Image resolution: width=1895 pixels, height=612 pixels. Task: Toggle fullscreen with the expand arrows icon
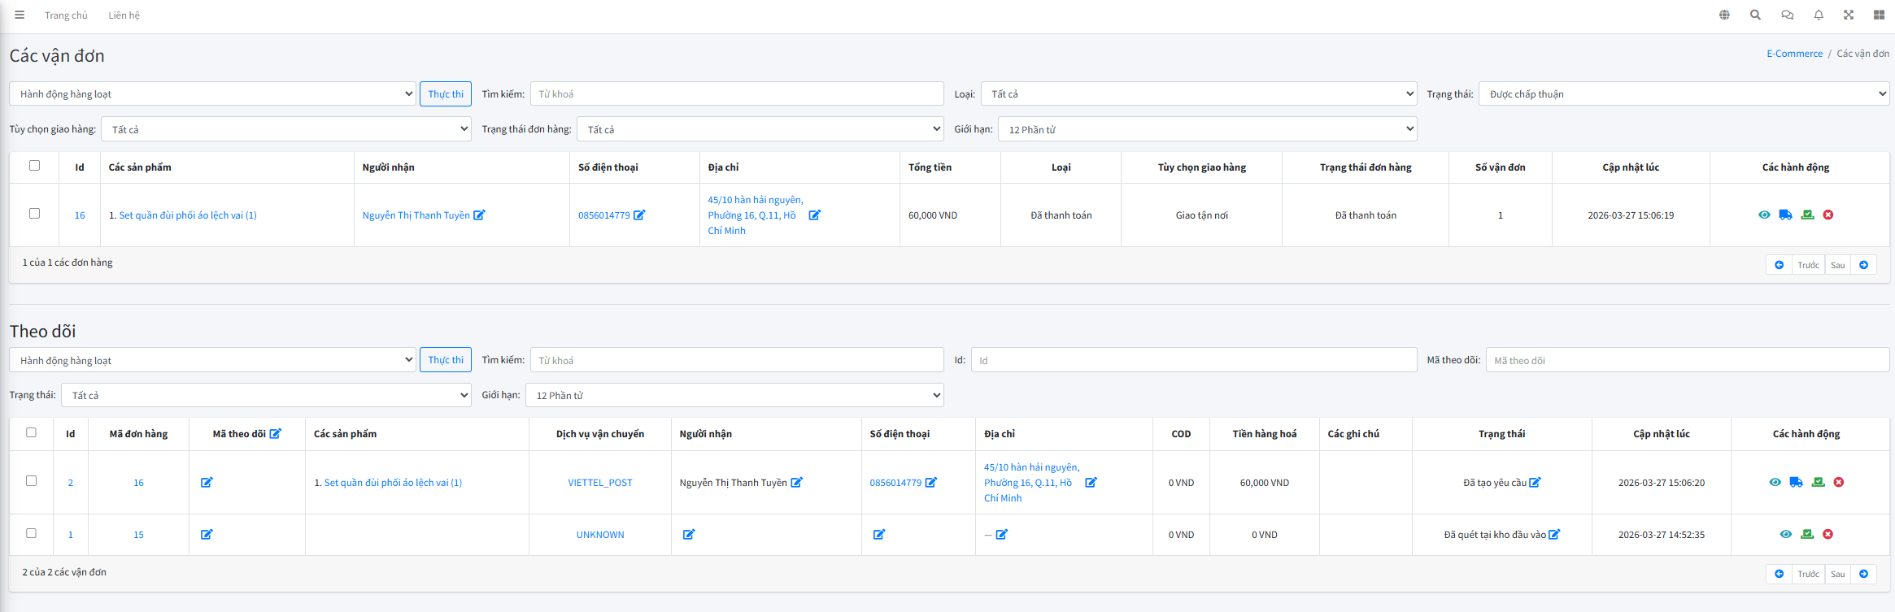(1849, 15)
